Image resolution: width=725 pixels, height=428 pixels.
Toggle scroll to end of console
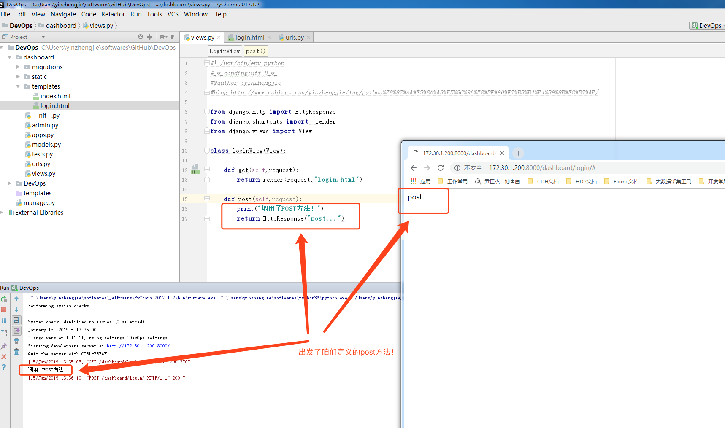tap(16, 331)
